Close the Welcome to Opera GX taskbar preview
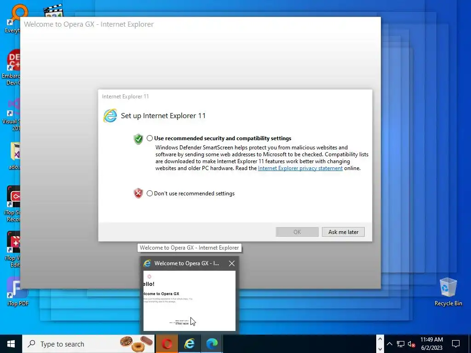This screenshot has width=471, height=353. 232,263
